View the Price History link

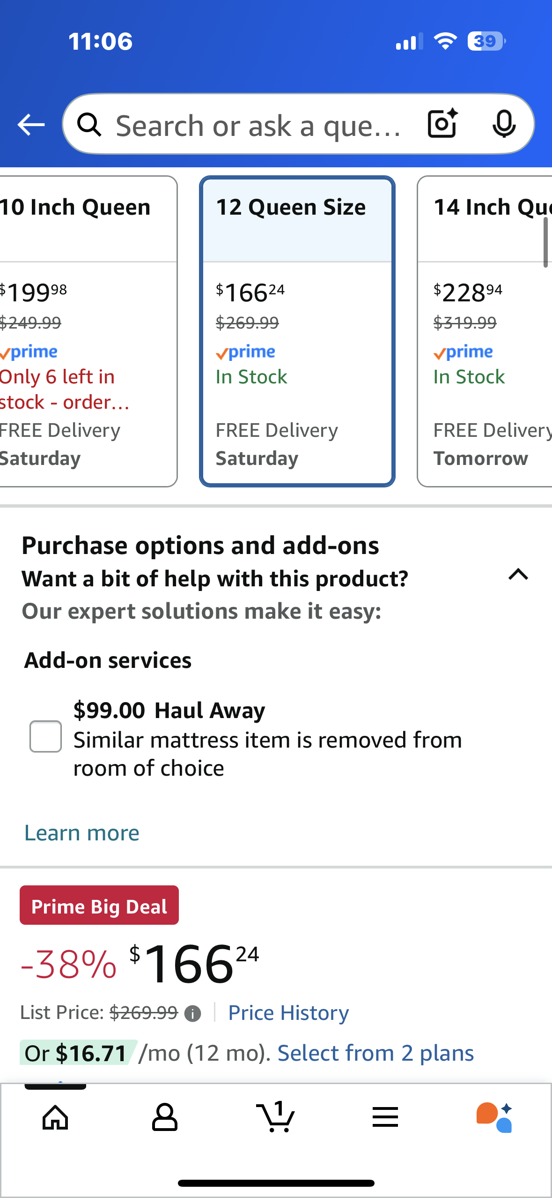288,1013
